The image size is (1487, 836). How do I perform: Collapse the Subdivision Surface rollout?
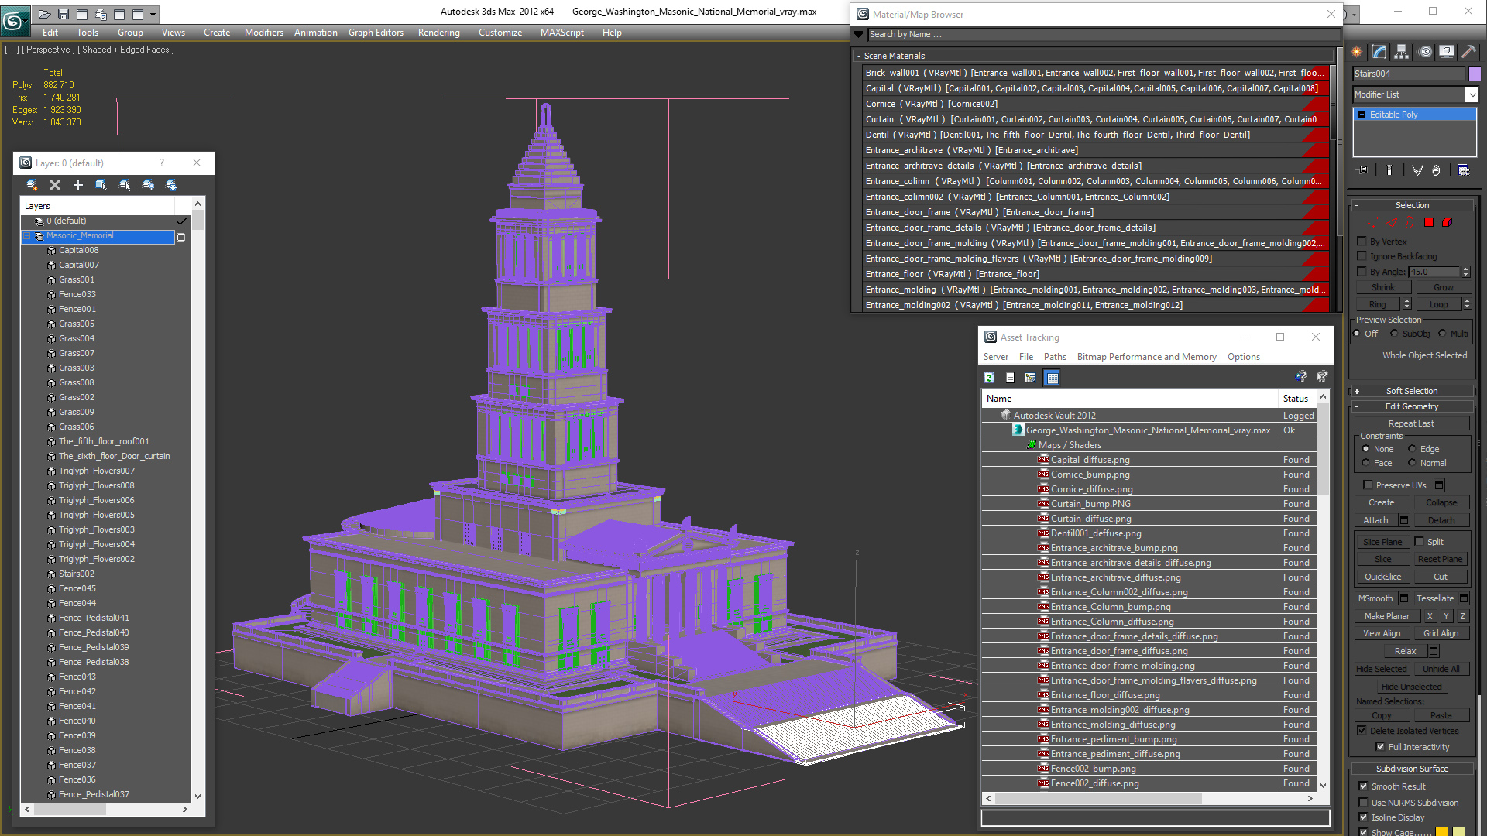click(1412, 769)
